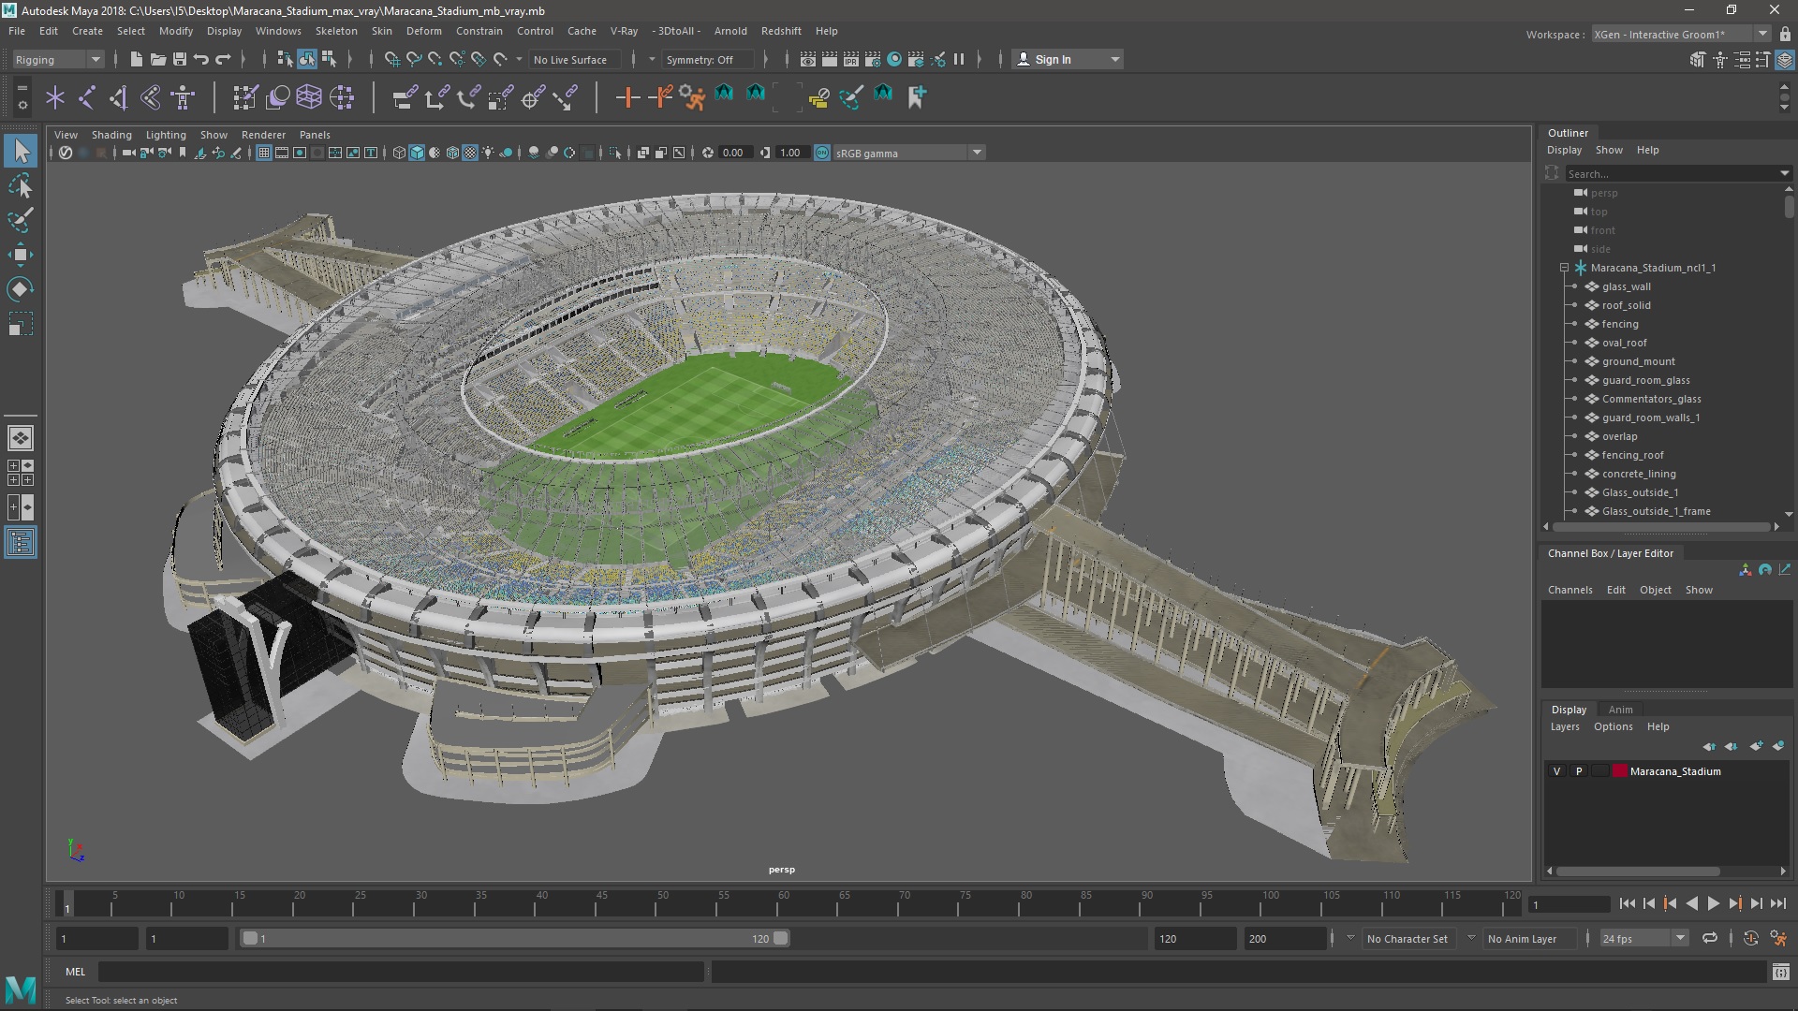This screenshot has width=1798, height=1011.
Task: Open the Sign In dropdown arrow
Action: 1114,59
